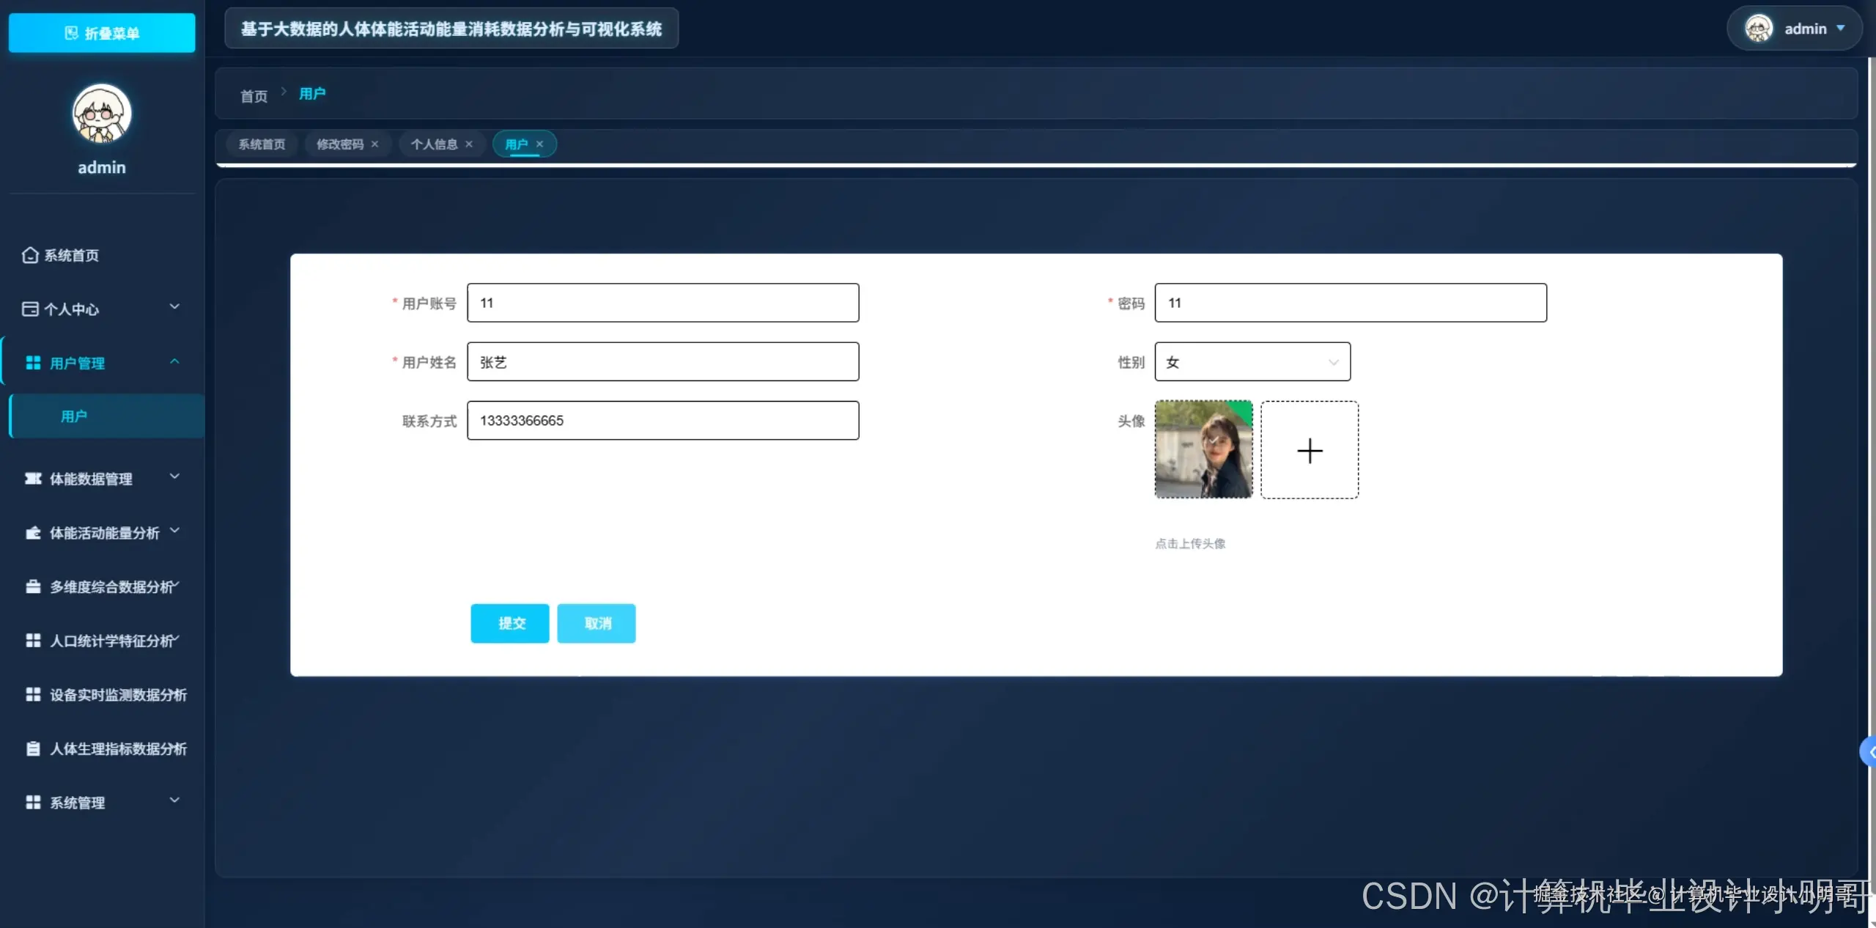Click the 联系方式 phone number field
The width and height of the screenshot is (1876, 928).
(x=662, y=421)
